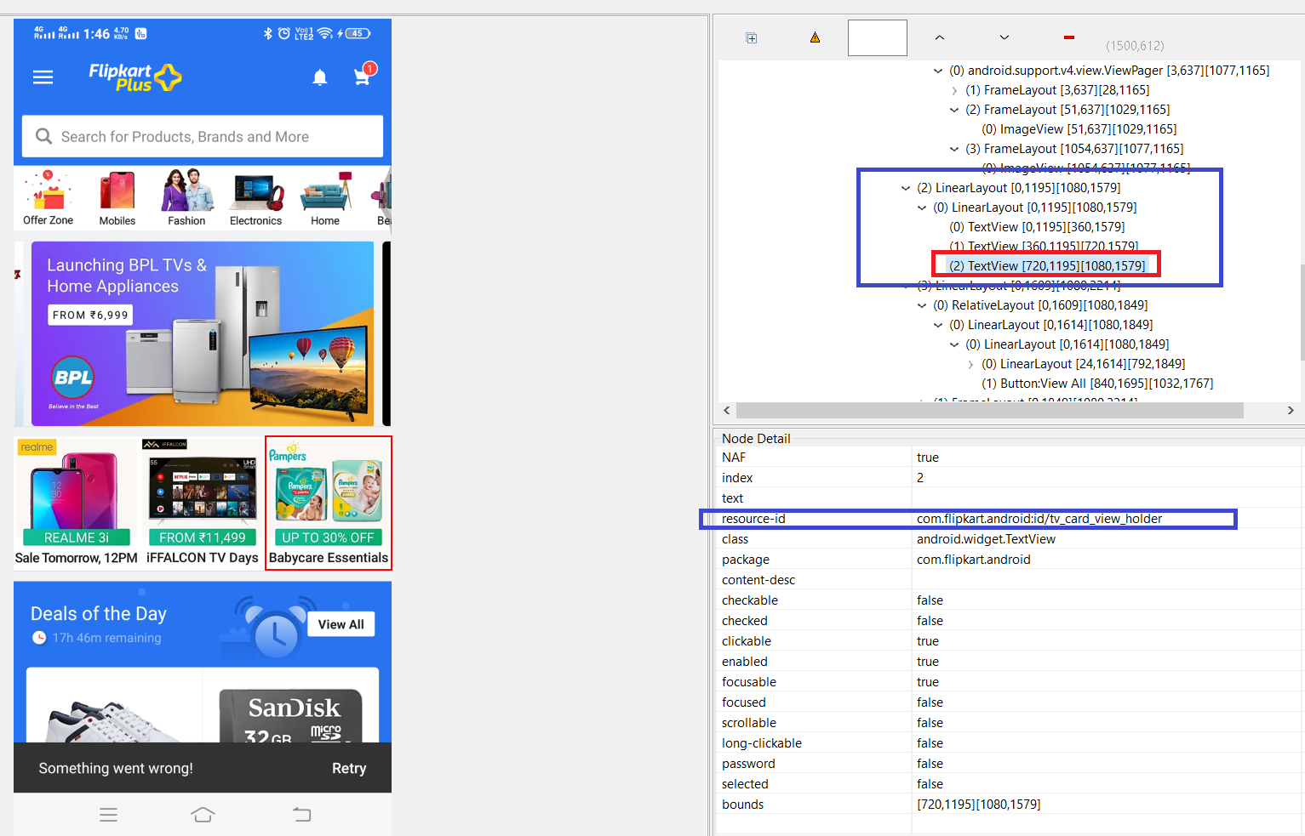The image size is (1305, 836).
Task: Tap the Flipkart Plus logo
Action: [135, 77]
